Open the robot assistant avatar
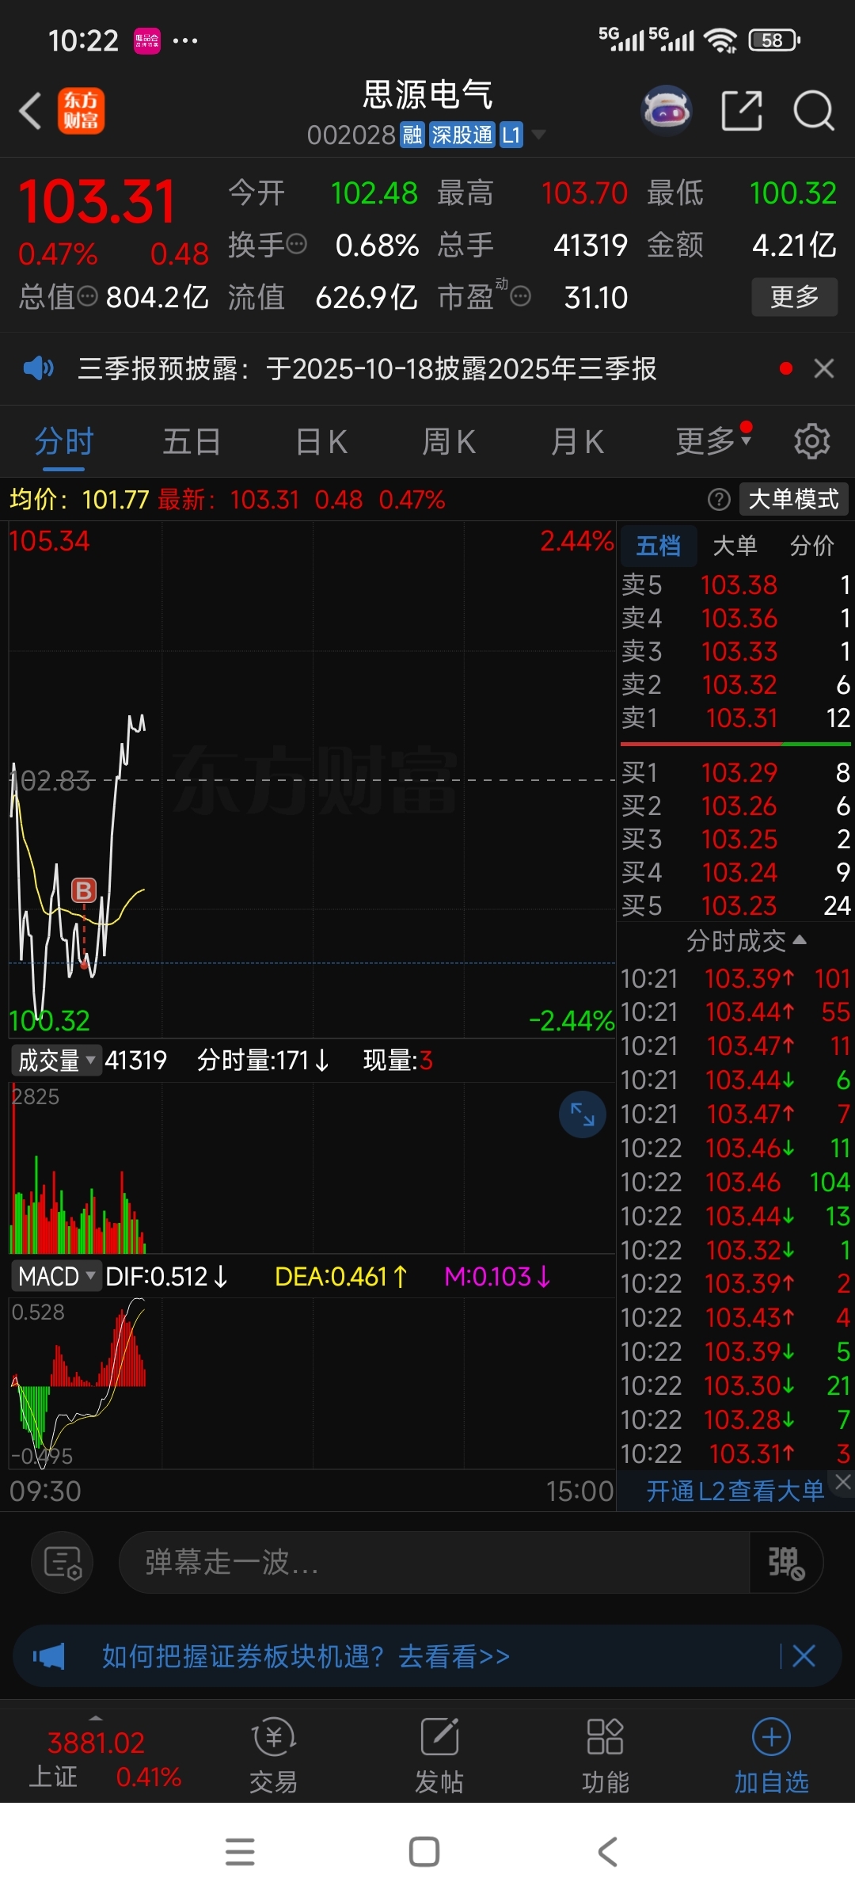 point(667,110)
